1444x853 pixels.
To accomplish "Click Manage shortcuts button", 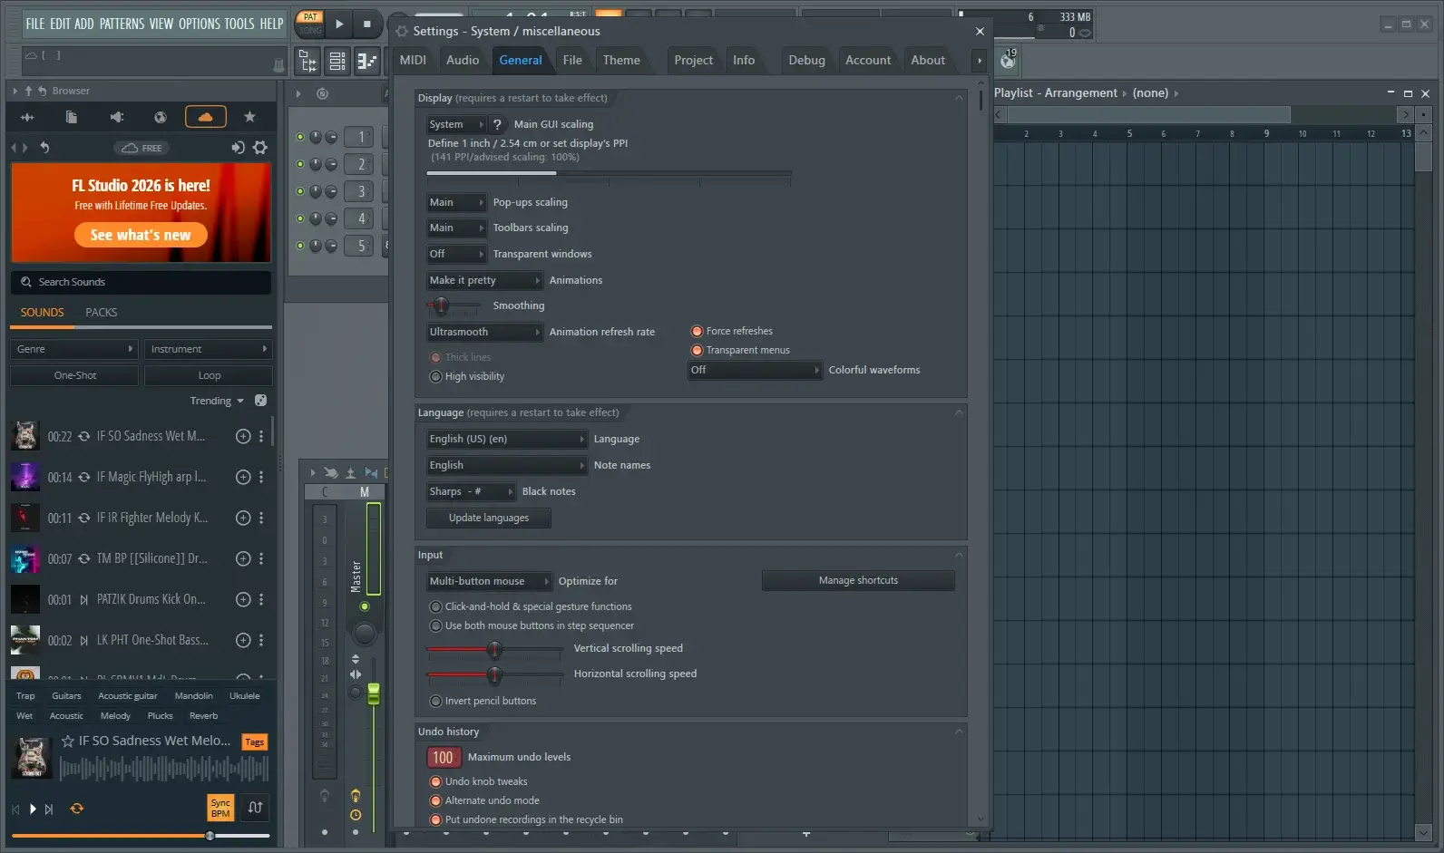I will pos(858,580).
